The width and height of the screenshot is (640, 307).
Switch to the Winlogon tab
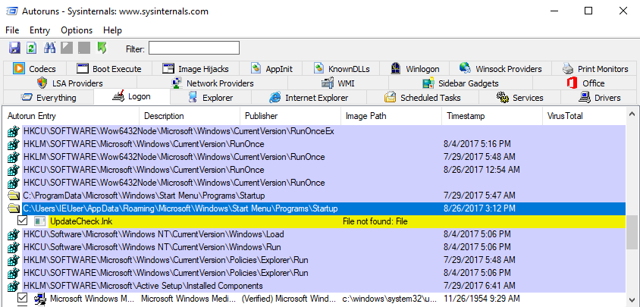[414, 68]
